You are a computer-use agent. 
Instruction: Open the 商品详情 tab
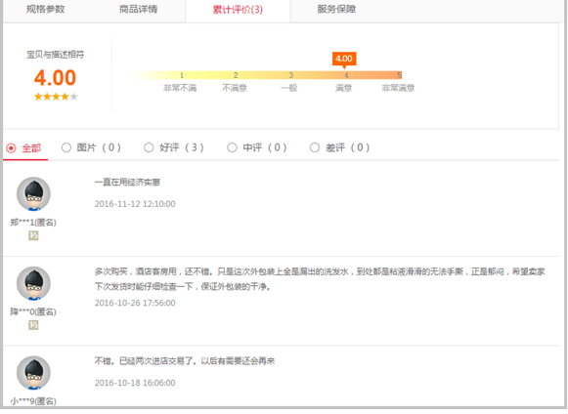(x=139, y=9)
